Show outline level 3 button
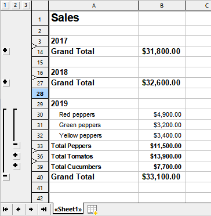Image resolution: width=211 pixels, height=216 pixels. point(26,5)
